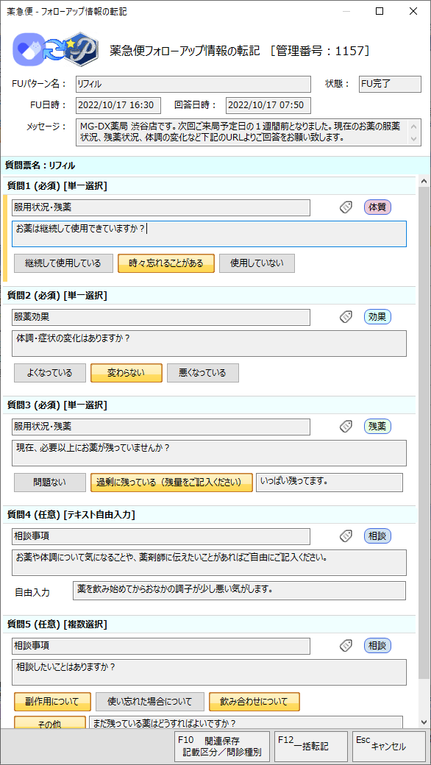This screenshot has width=431, height=765.
Task: Click the tag icon for question 4
Action: [x=346, y=537]
